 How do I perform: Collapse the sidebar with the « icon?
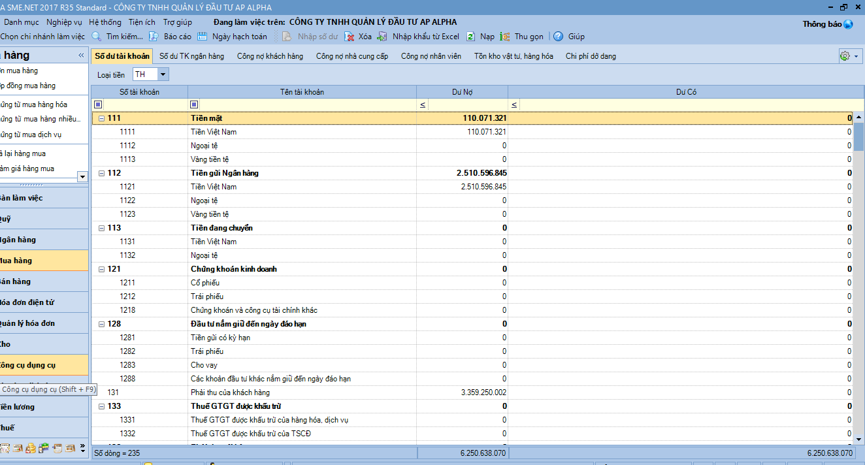[x=81, y=56]
